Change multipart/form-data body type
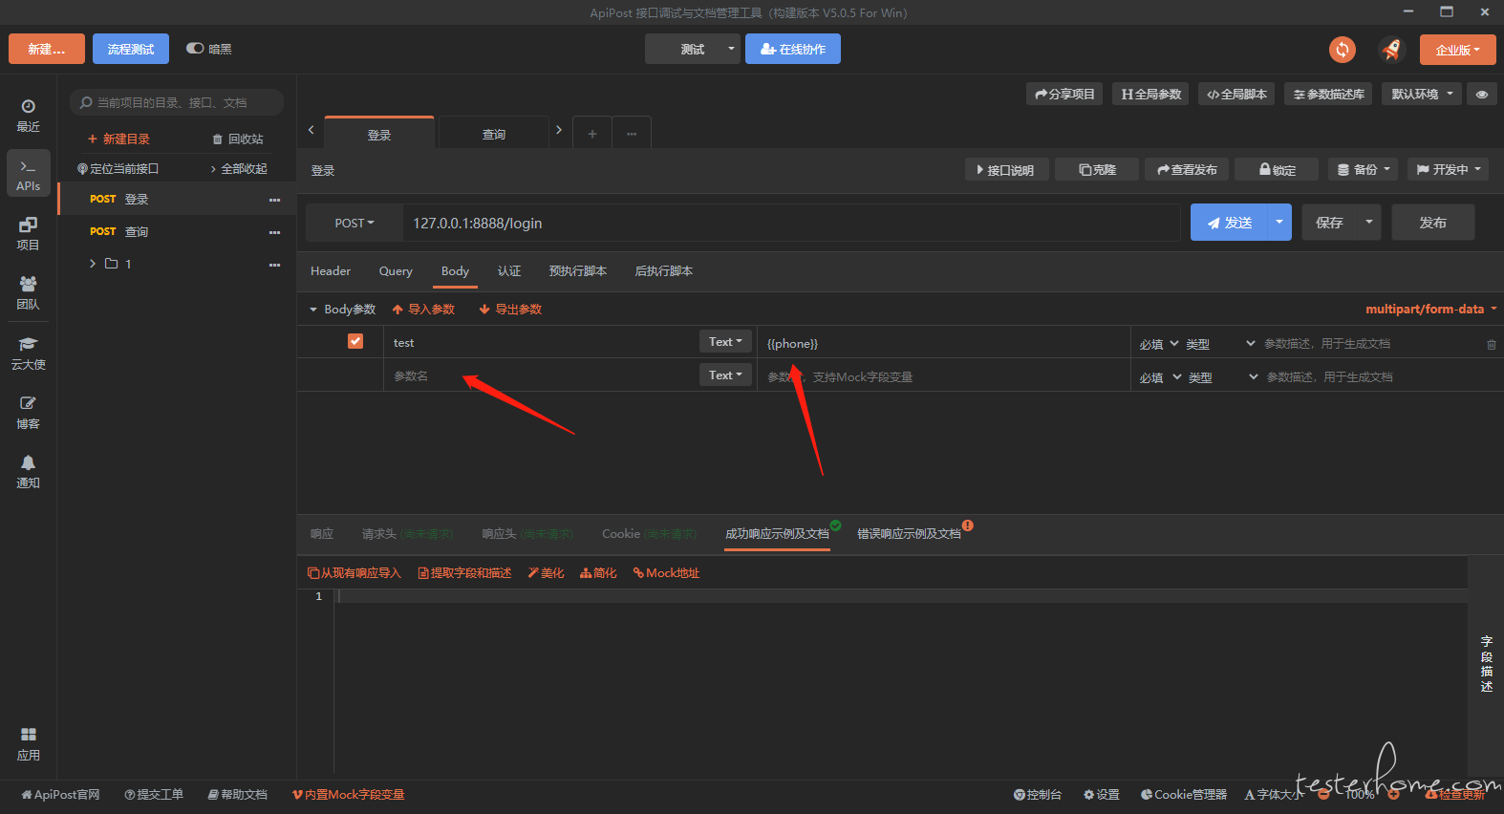The width and height of the screenshot is (1504, 814). [x=1430, y=309]
